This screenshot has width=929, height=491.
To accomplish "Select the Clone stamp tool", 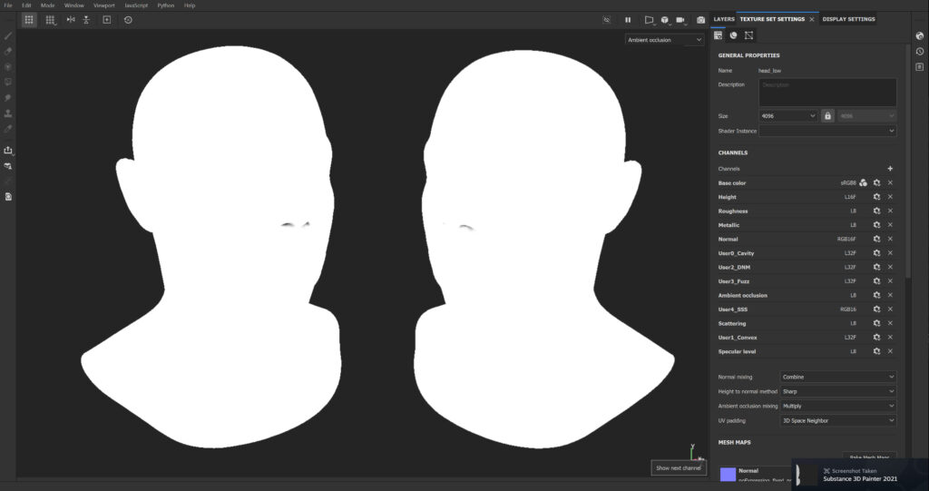I will point(8,113).
